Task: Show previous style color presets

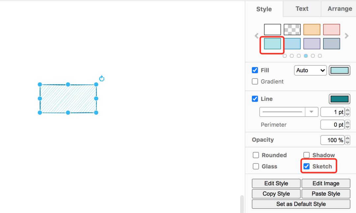Action: click(x=256, y=36)
